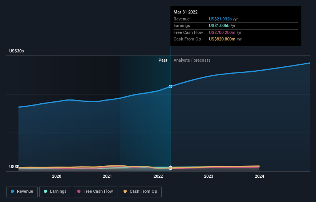Click the blue Revenue data point marker
Image resolution: width=316 pixels, height=202 pixels.
coord(170,87)
